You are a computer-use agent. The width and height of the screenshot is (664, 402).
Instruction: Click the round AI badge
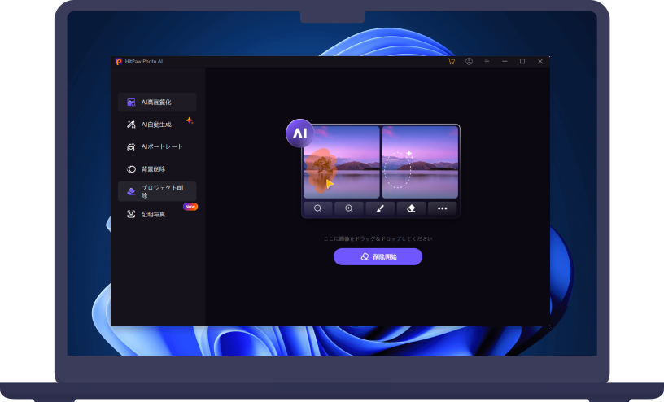(299, 133)
